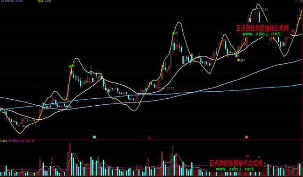This screenshot has width=303, height=177.
Task: Click the yellow buy-point 1 signal marker
Action: (x=241, y=61)
